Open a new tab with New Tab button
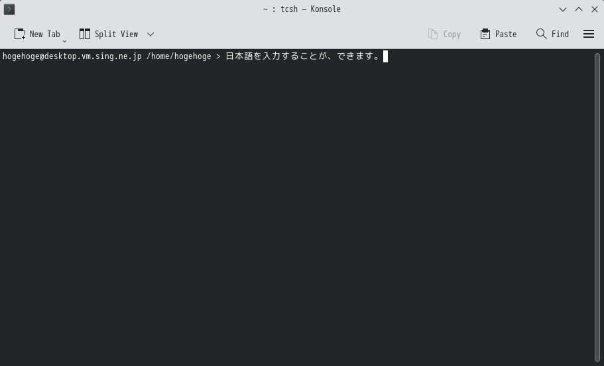The image size is (604, 366). pos(37,34)
